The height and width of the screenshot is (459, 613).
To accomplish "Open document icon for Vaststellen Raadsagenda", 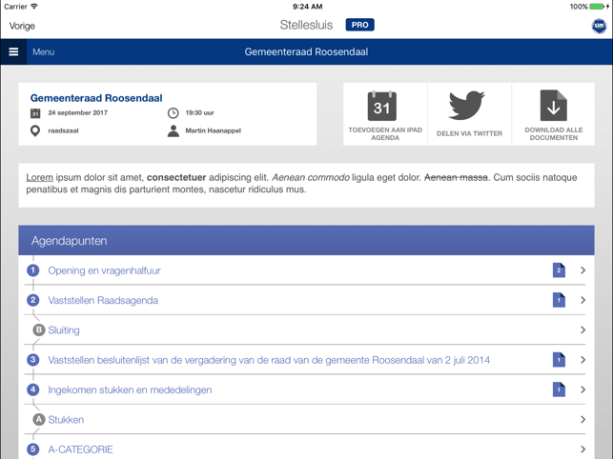I will click(x=559, y=300).
